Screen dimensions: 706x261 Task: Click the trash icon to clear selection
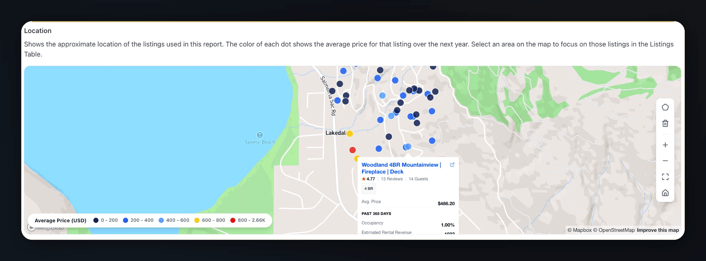tap(665, 123)
